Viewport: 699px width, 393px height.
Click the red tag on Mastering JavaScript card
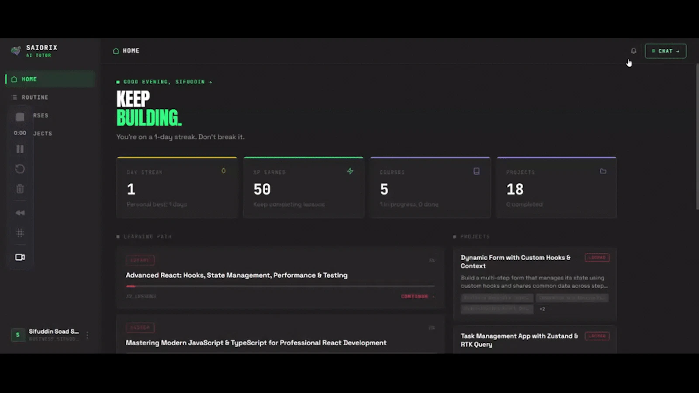pos(140,327)
